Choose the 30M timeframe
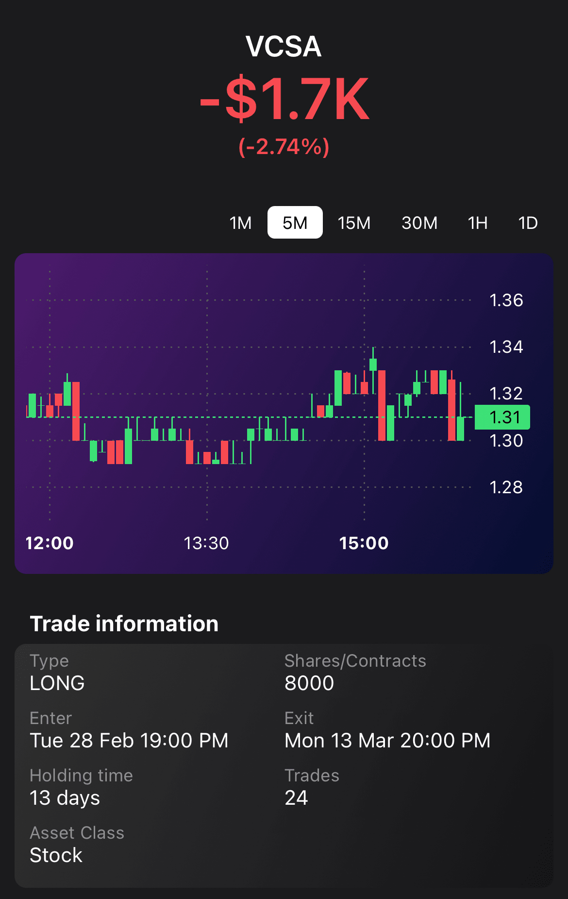 pos(419,223)
